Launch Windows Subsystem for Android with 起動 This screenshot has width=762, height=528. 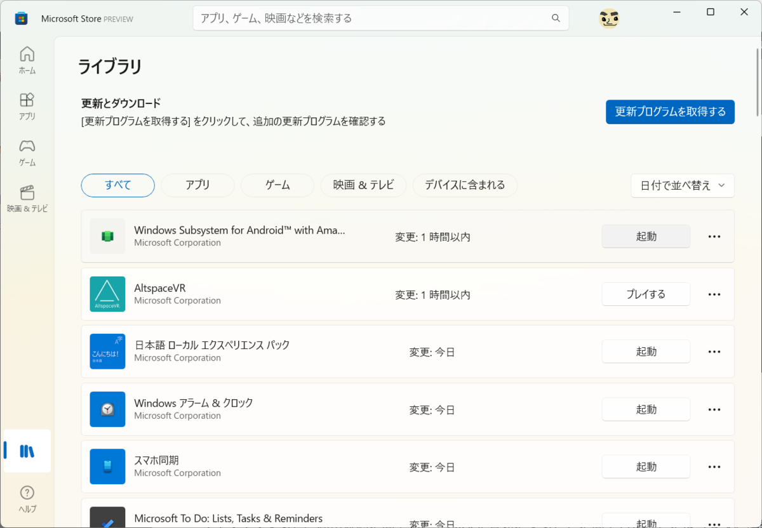tap(646, 236)
